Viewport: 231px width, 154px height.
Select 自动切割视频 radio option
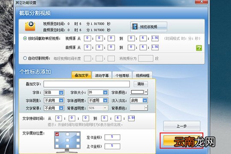tap(25, 58)
